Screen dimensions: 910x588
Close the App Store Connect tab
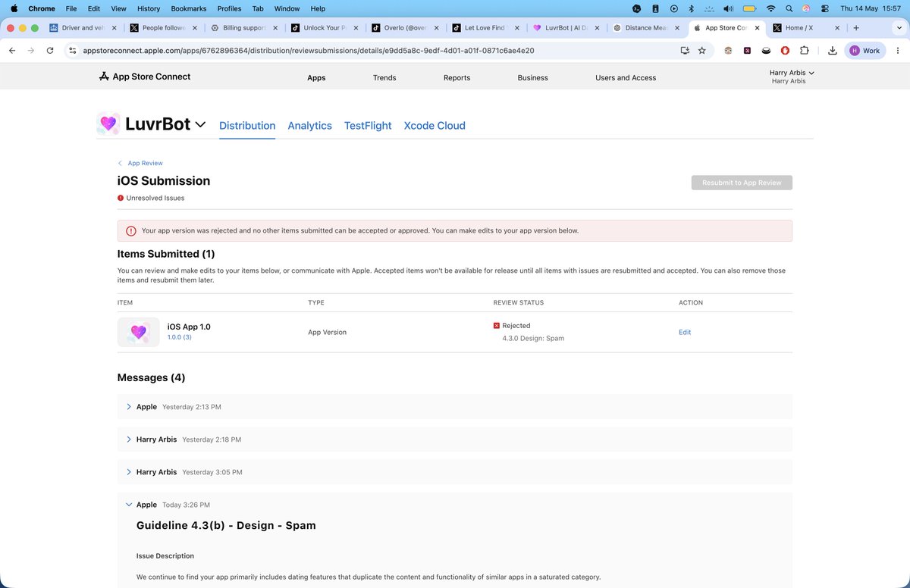(x=756, y=28)
